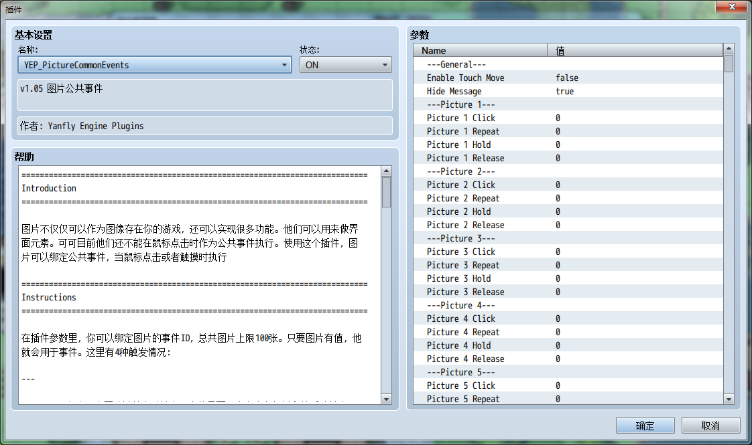The height and width of the screenshot is (445, 752).
Task: Select the Picture 4 Hold row
Action: pyautogui.click(x=568, y=346)
